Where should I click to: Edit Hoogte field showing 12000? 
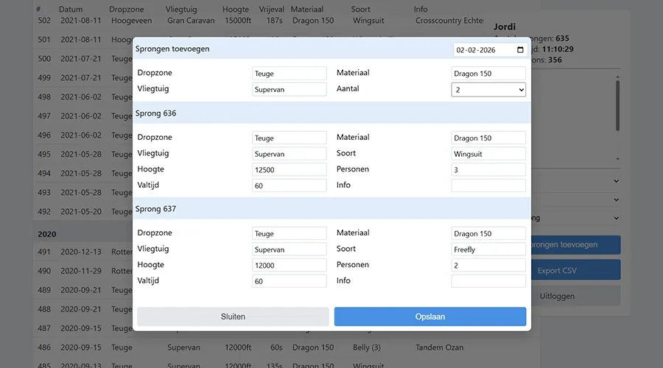point(289,265)
